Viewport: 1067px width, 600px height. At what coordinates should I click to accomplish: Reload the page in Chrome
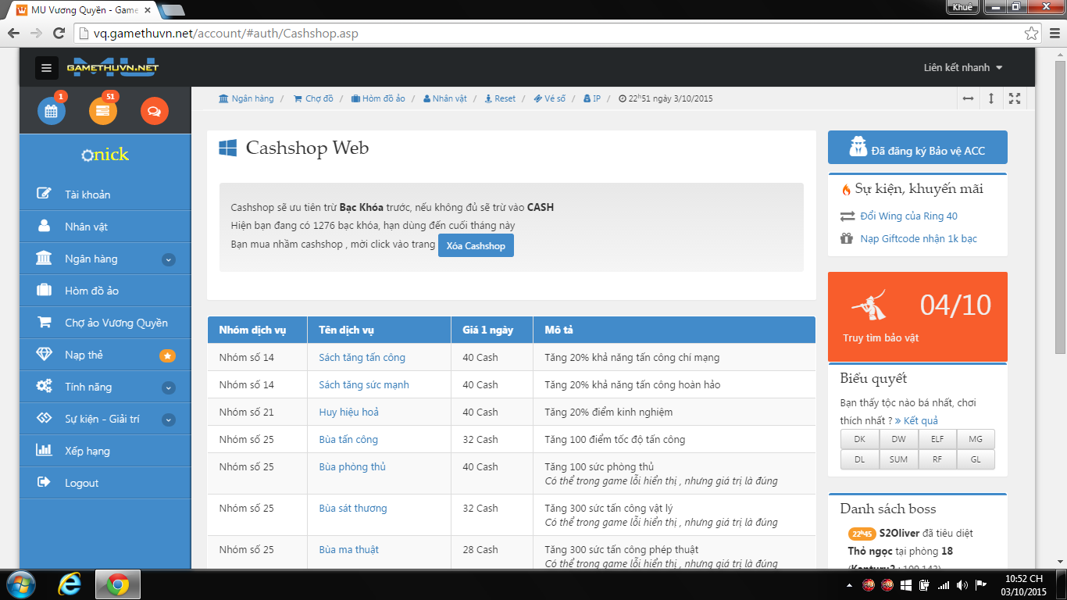point(59,34)
